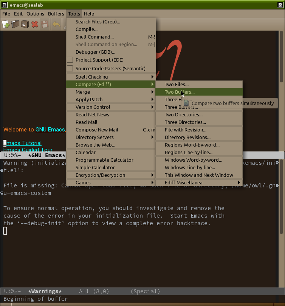Close the emacs@sealab window
The width and height of the screenshot is (285, 306).
[280, 5]
